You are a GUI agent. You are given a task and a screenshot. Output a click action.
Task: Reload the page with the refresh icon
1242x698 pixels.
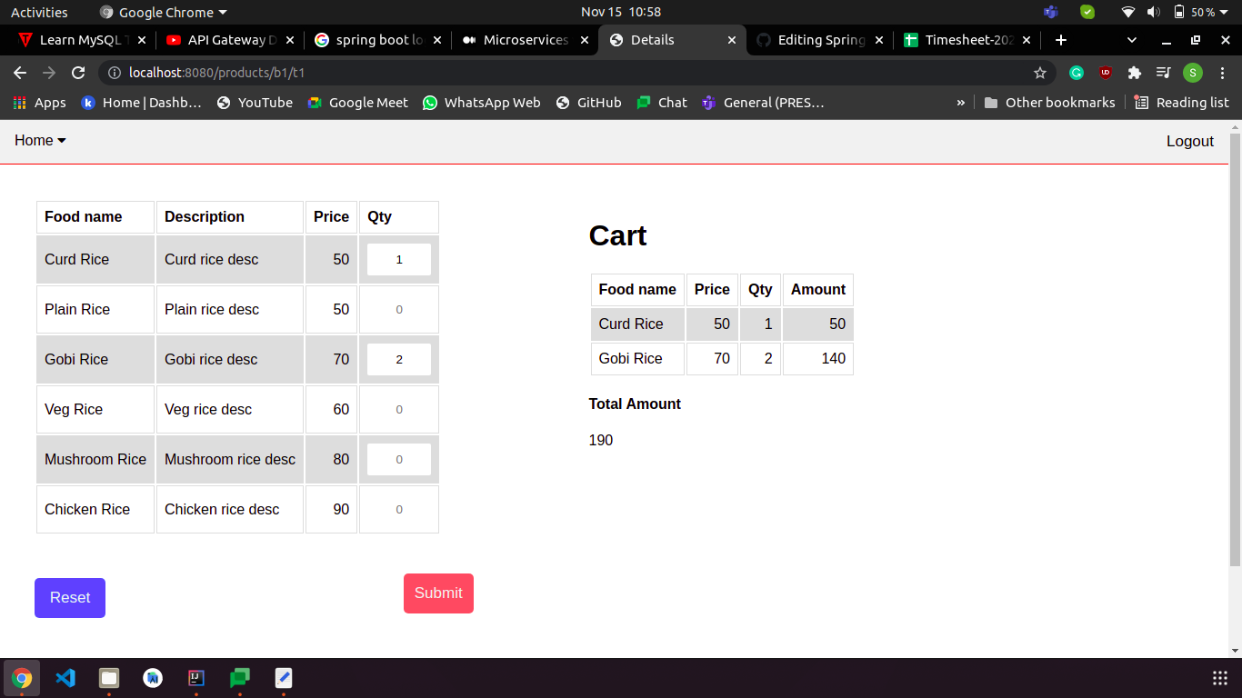[x=78, y=73]
